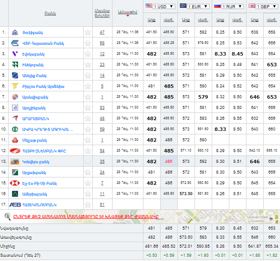Toggle favorite star for VTB row 2
This screenshot has width=280, height=261.
pos(88,43)
